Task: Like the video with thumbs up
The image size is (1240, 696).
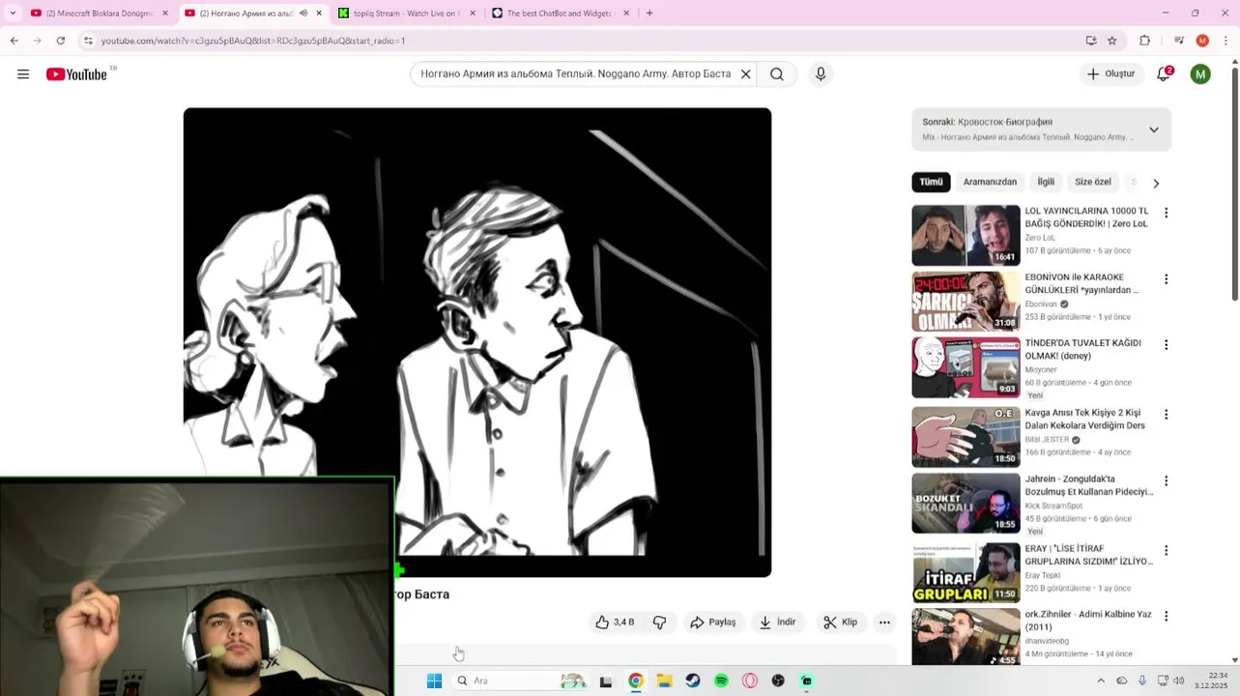Action: click(615, 623)
